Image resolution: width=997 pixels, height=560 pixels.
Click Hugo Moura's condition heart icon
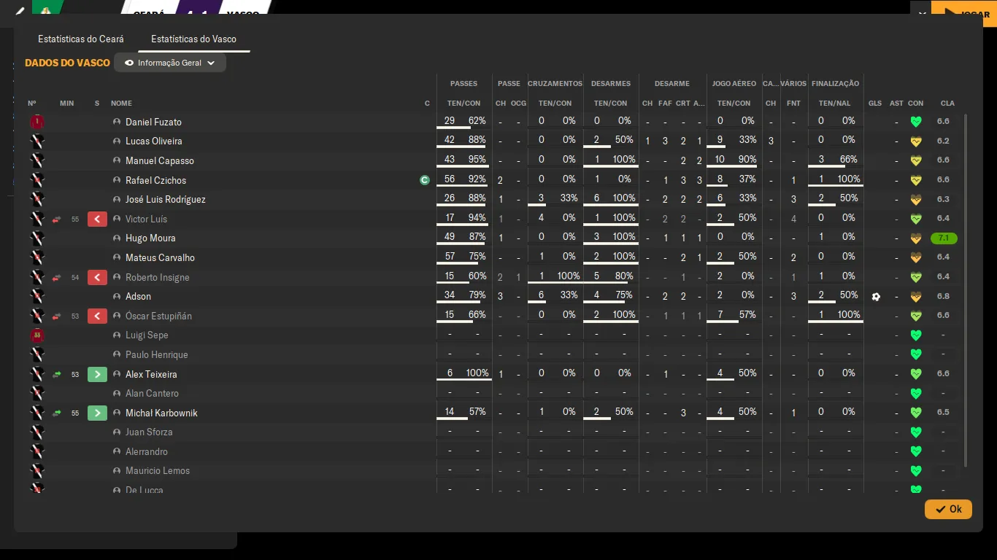coord(916,238)
